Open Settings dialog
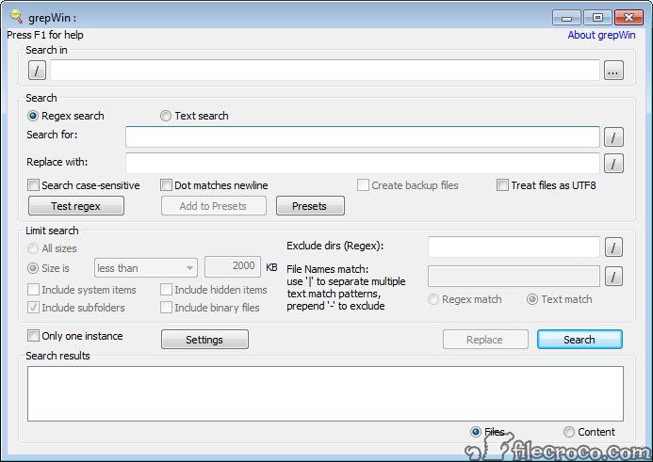This screenshot has width=653, height=462. pyautogui.click(x=204, y=340)
